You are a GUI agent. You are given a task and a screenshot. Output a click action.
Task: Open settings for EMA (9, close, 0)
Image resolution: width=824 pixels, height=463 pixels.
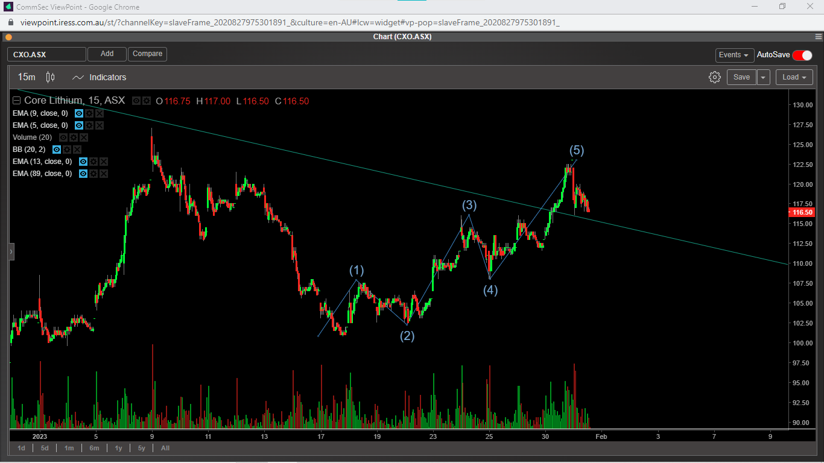(x=89, y=113)
